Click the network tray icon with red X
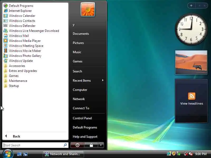 tap(186, 154)
